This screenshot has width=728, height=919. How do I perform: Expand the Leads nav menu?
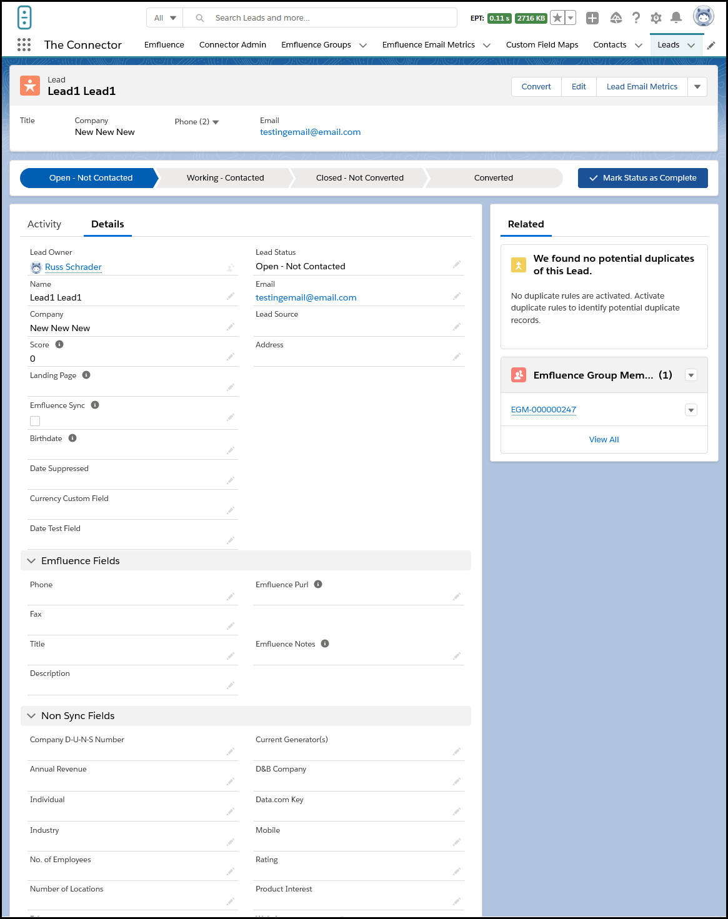(691, 45)
